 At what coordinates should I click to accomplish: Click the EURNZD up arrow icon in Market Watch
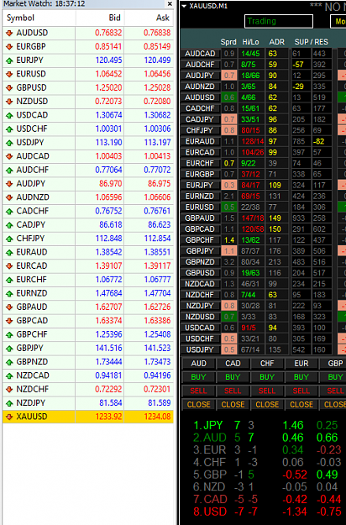9,294
